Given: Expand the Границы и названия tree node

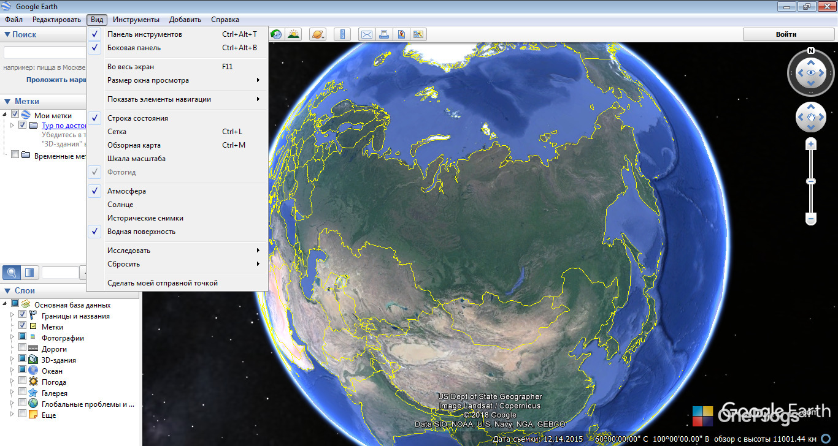Looking at the screenshot, I should [x=13, y=316].
